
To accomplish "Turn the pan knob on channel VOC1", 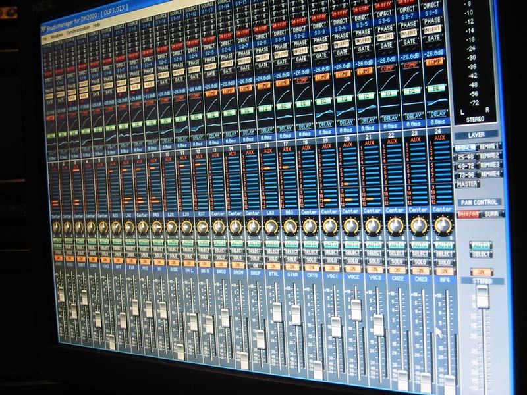I will tap(330, 226).
